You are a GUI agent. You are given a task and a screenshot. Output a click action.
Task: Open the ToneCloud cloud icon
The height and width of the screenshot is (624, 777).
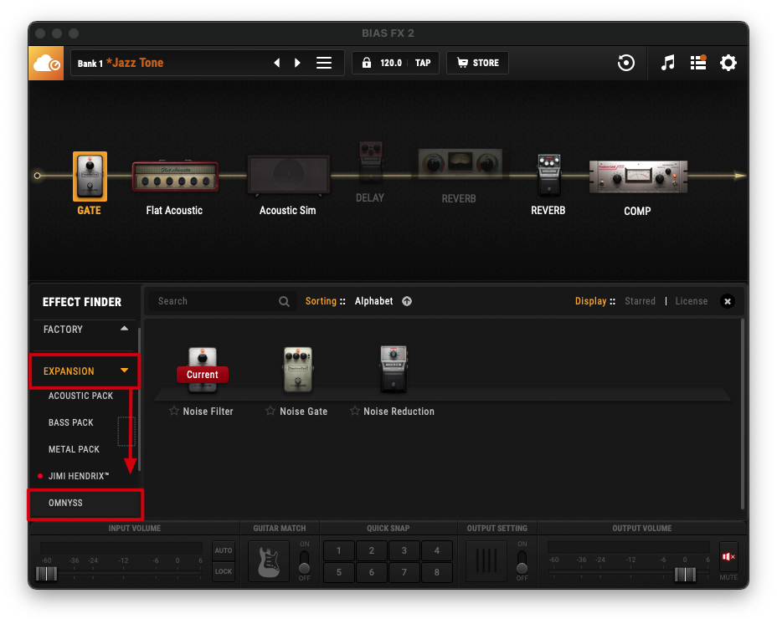[x=46, y=63]
